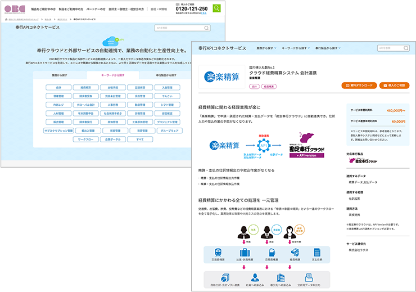Screen dimensions: 416x292
Task: Click the 資料ダウンロード orange button
Action: click(359, 86)
